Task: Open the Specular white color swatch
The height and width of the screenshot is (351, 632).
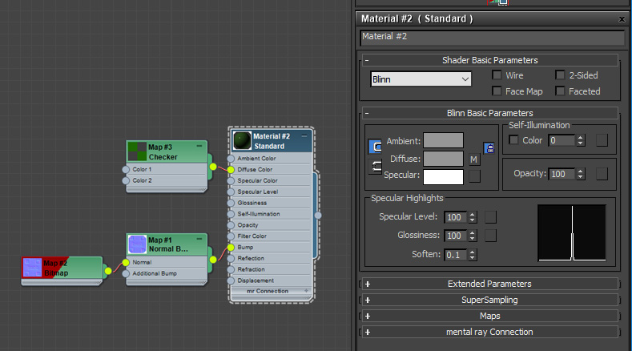Action: (x=443, y=176)
